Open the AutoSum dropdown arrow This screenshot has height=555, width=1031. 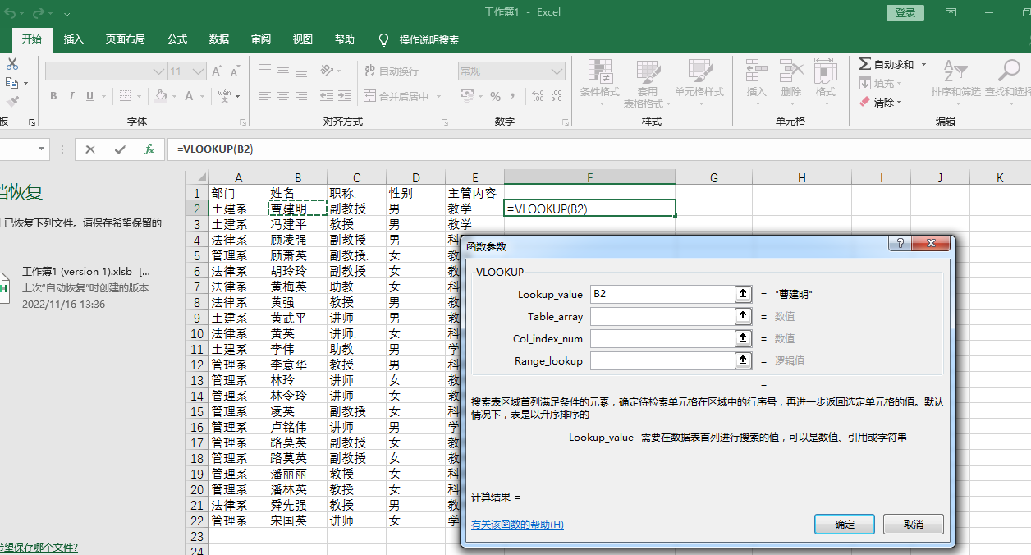923,64
